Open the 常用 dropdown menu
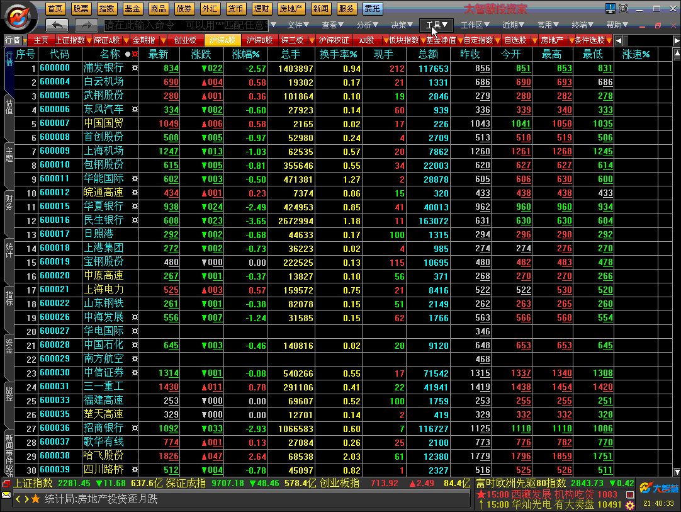Image resolution: width=681 pixels, height=512 pixels. [547, 25]
